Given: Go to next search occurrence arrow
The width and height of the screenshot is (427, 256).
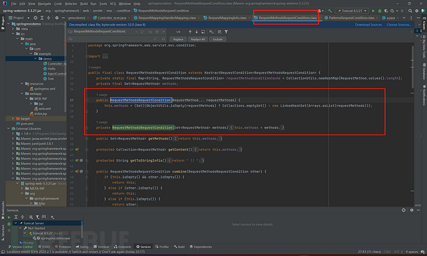Looking at the screenshot, I should [x=197, y=32].
